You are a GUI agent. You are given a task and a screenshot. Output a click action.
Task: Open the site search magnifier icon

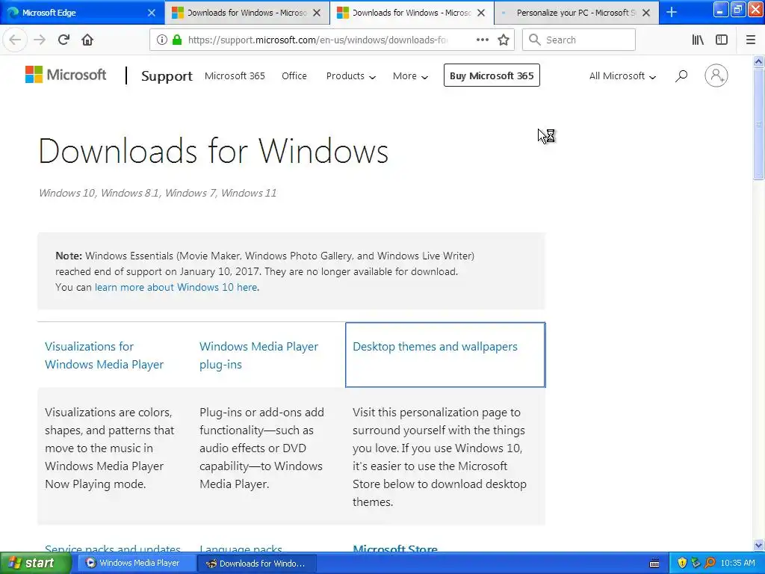coord(681,75)
